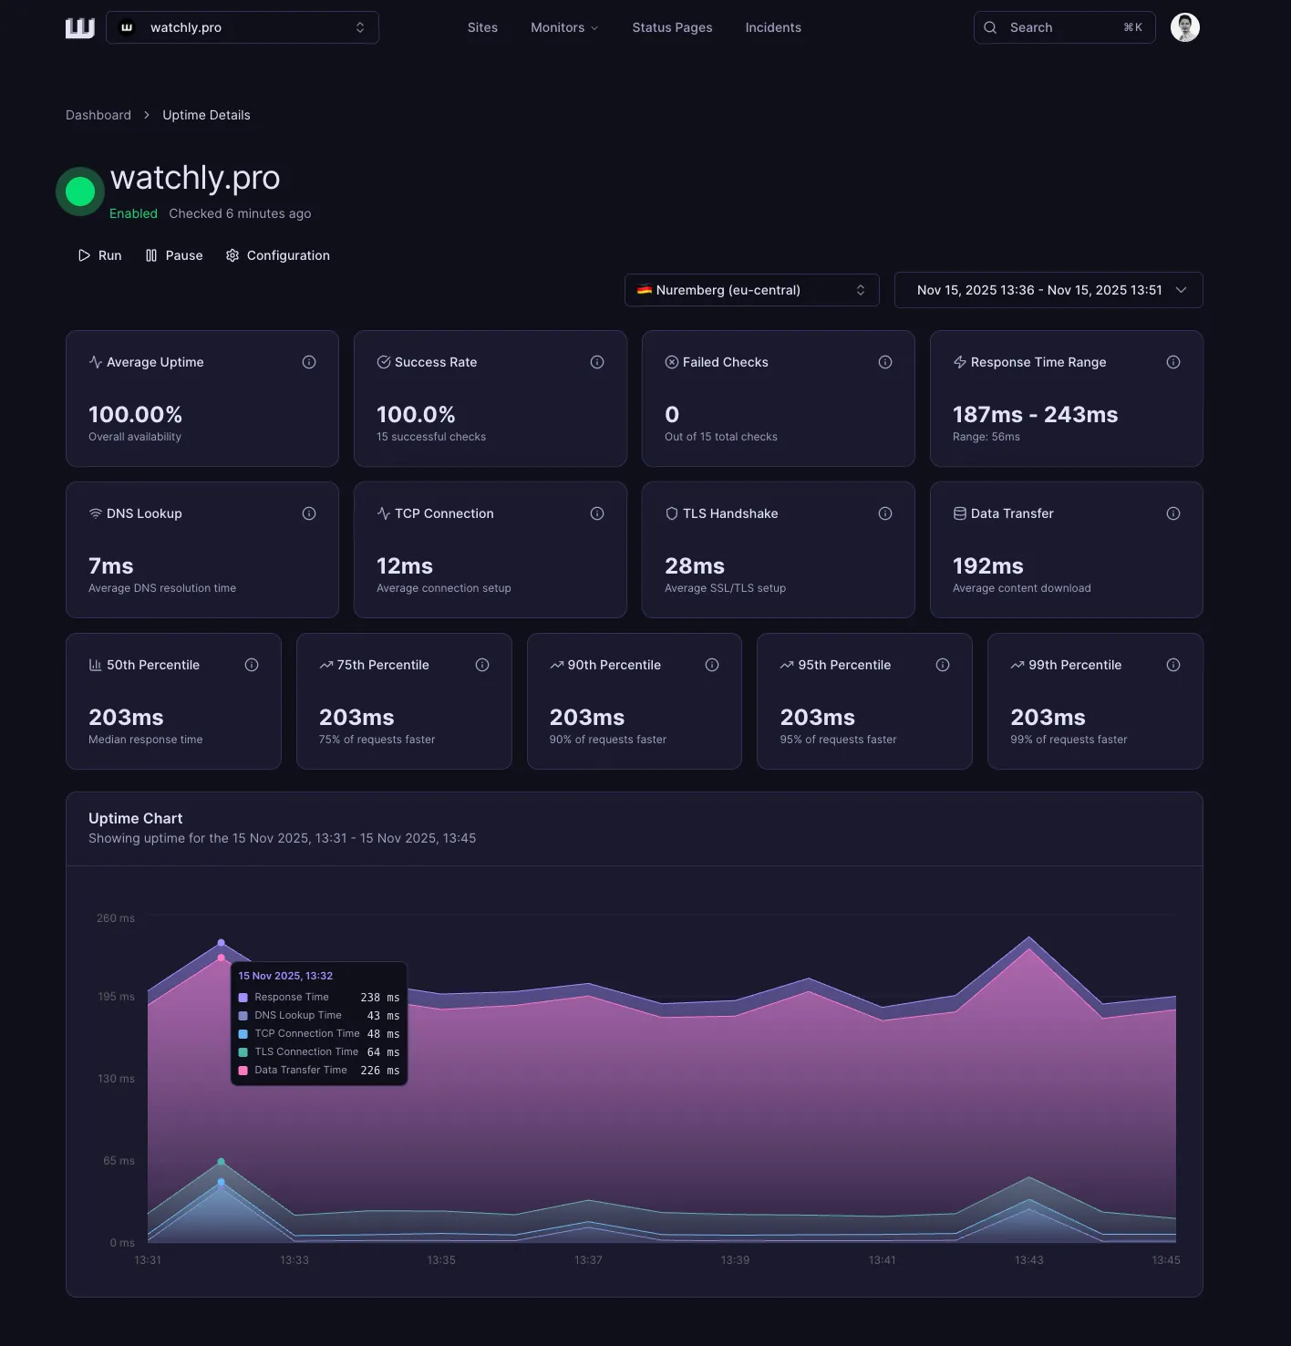Click the Watchly logo icon
Image resolution: width=1291 pixels, height=1346 pixels.
(80, 28)
